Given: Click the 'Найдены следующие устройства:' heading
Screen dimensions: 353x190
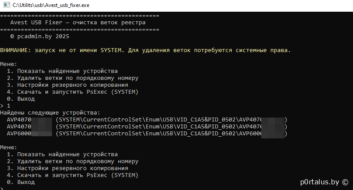Looking at the screenshot, I should (x=50, y=112).
